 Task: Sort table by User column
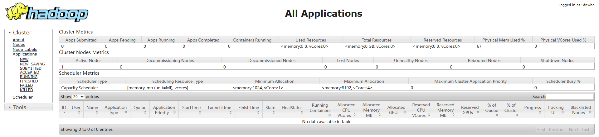(x=76, y=109)
